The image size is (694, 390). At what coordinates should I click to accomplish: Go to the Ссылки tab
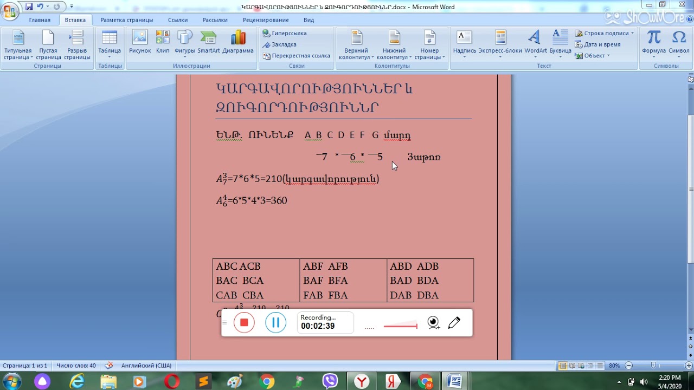(x=178, y=20)
